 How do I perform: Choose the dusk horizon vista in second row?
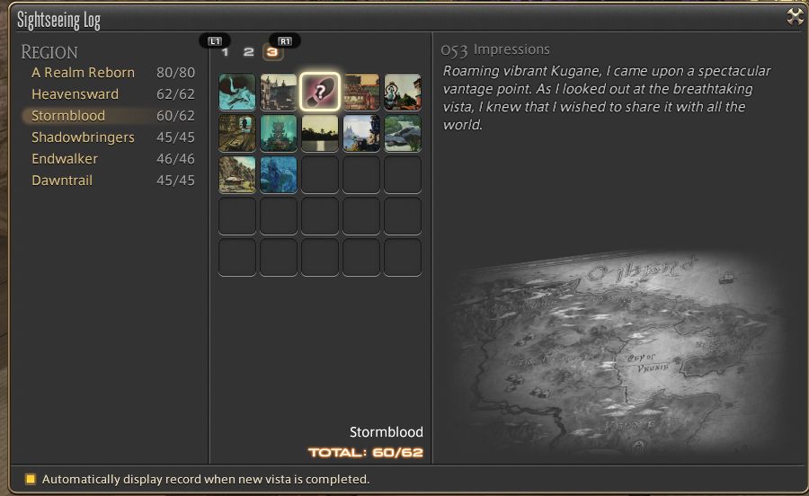click(x=320, y=133)
